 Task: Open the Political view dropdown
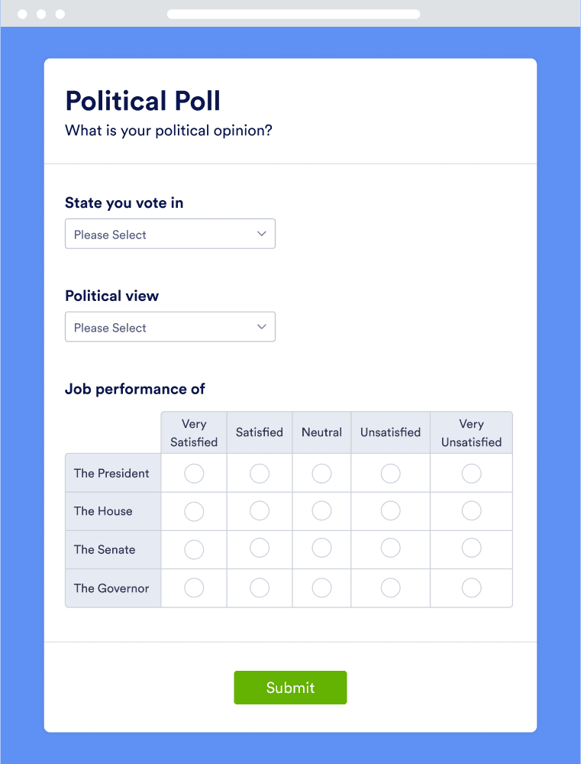[169, 326]
